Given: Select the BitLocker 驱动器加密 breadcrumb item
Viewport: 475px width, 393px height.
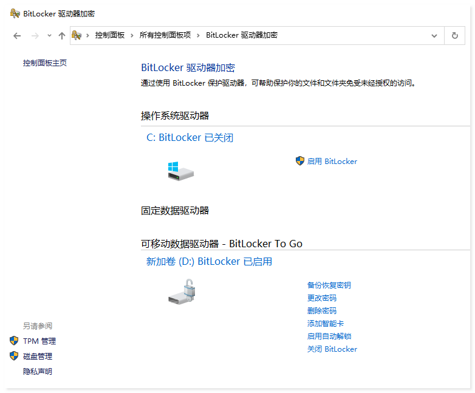Looking at the screenshot, I should coord(242,35).
